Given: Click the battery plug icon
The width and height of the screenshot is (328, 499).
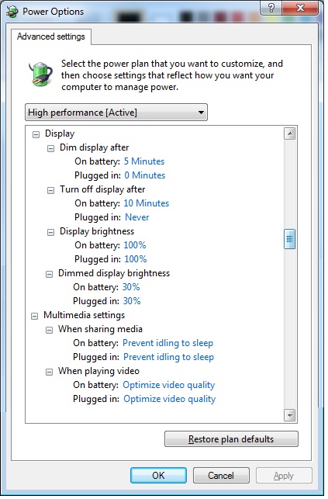Looking at the screenshot, I should [x=40, y=74].
